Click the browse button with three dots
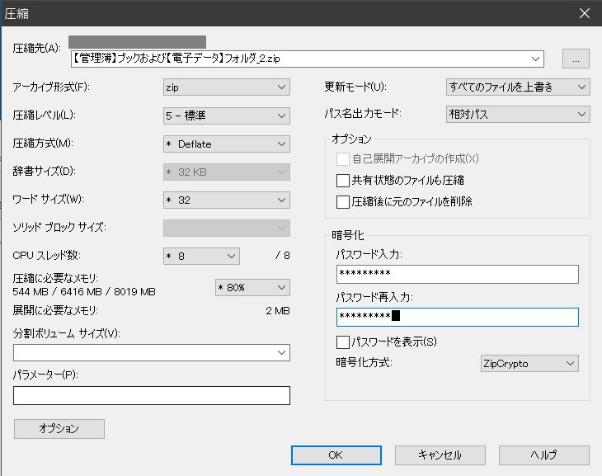This screenshot has height=476, width=602. point(576,59)
